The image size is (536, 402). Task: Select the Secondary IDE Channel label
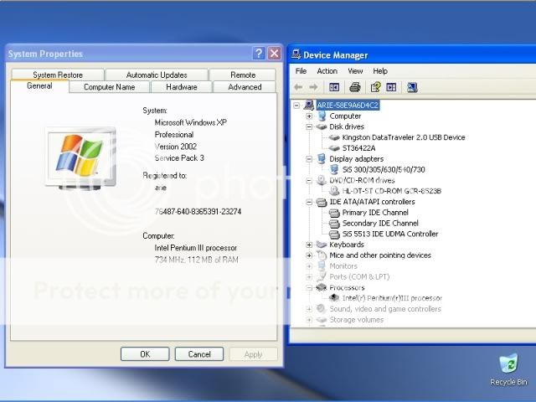tap(380, 224)
